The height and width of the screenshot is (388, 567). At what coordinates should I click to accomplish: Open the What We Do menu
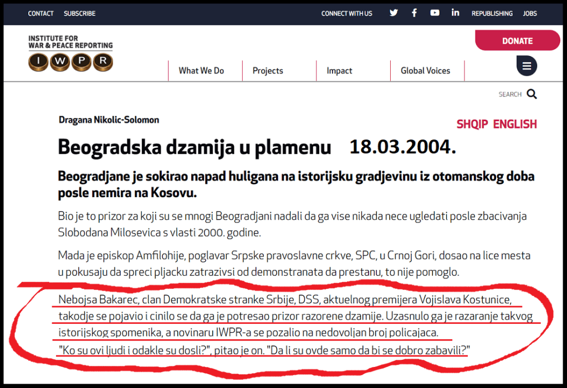tap(201, 71)
